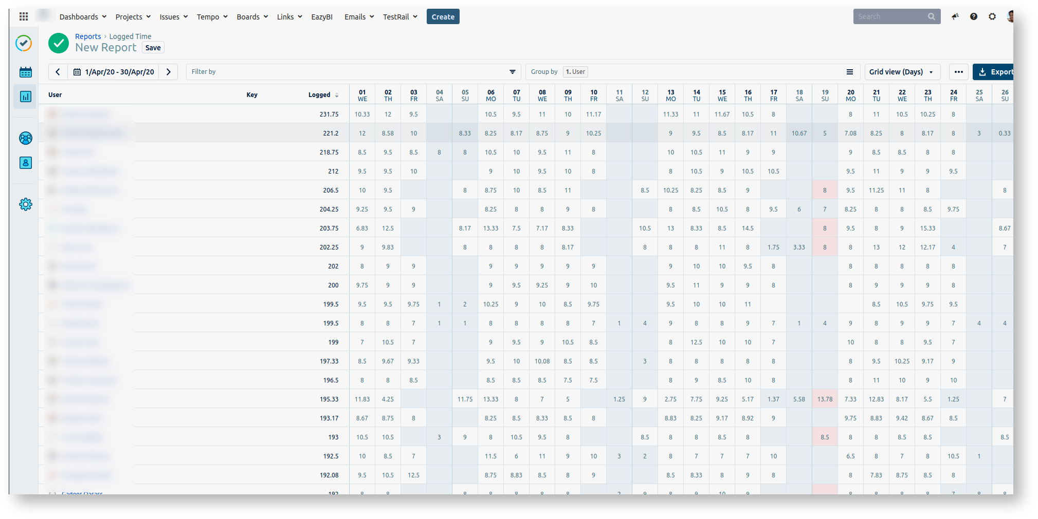Open the Teams icon in sidebar

25,138
